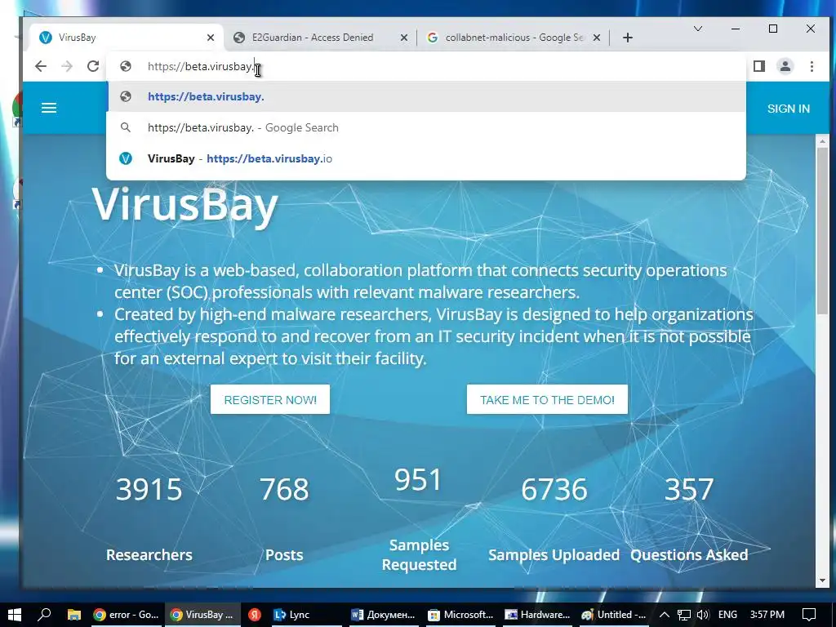Click the page scrollbar down arrow
Viewport: 836px width, 627px height.
pos(822,580)
